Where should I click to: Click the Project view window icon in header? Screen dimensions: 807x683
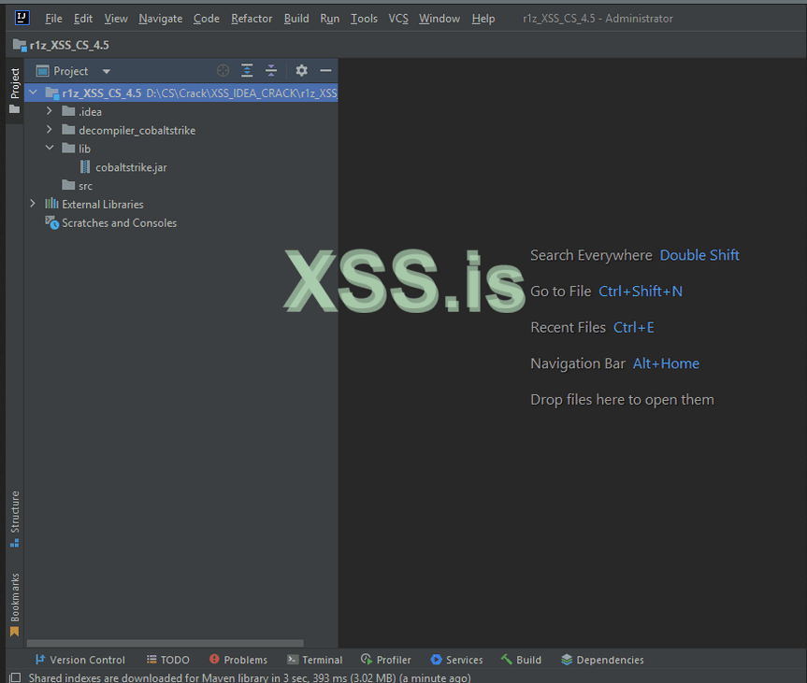click(x=42, y=70)
